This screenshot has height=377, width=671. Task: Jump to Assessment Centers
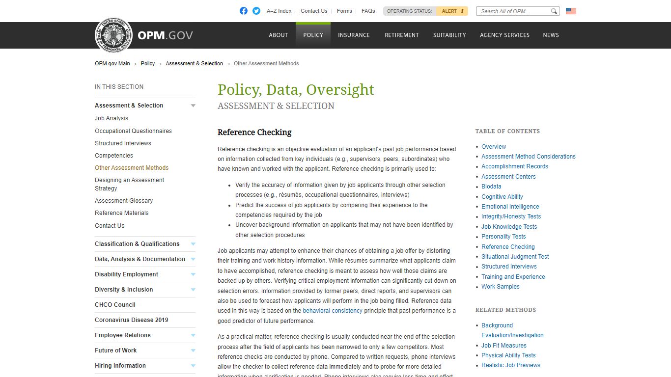(508, 177)
